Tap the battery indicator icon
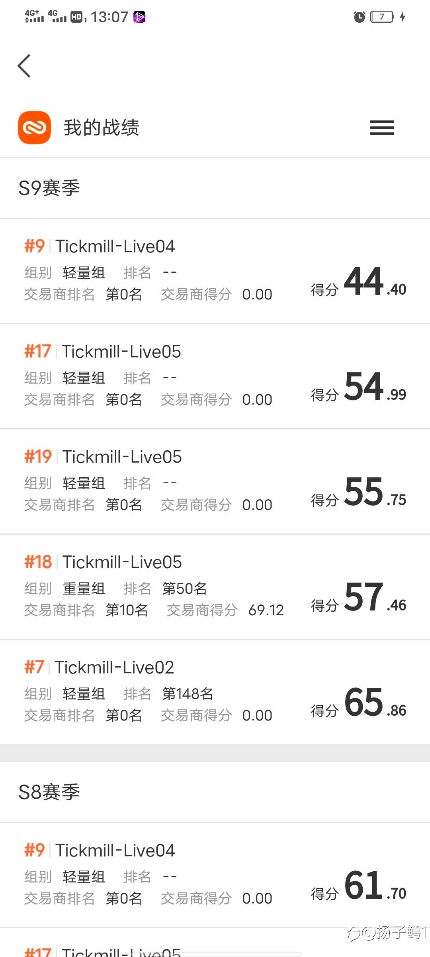430x957 pixels. [382, 17]
